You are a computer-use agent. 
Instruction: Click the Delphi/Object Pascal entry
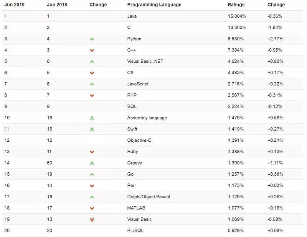click(x=149, y=197)
